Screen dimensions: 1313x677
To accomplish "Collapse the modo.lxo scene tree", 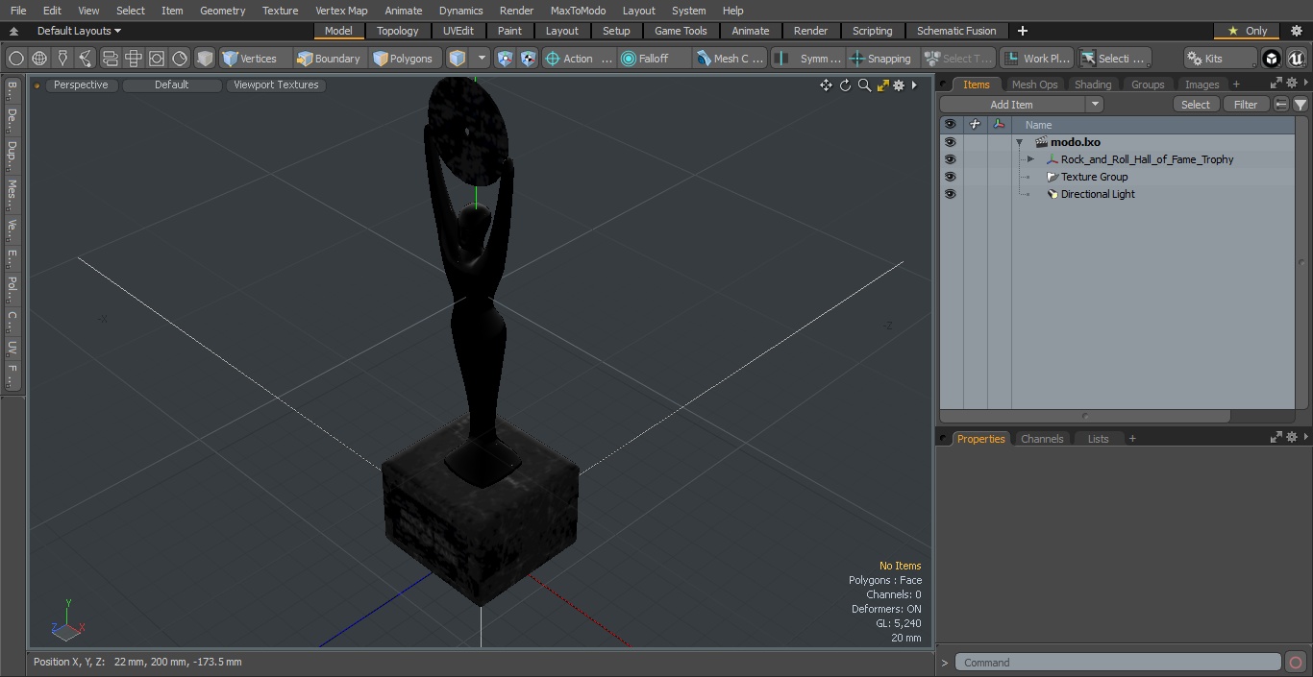I will [x=1019, y=142].
